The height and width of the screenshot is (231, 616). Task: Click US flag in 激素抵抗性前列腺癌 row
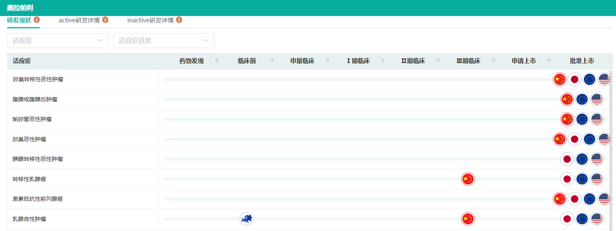[x=604, y=199]
